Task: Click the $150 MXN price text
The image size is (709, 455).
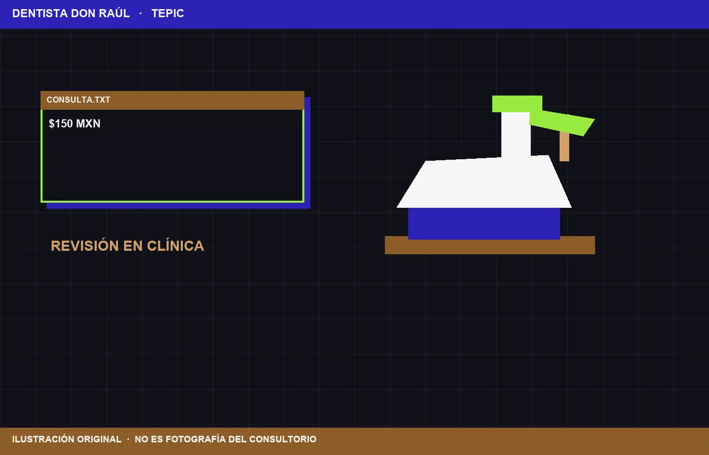Action: coord(74,124)
